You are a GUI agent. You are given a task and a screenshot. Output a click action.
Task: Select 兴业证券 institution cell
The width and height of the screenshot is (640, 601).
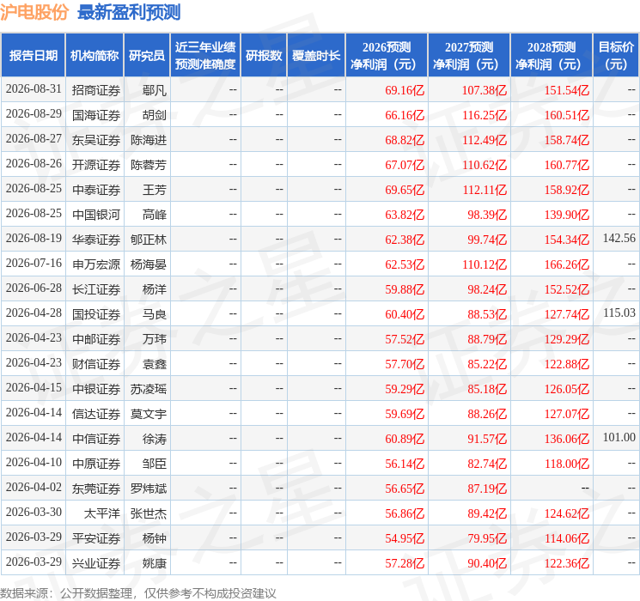coord(96,563)
